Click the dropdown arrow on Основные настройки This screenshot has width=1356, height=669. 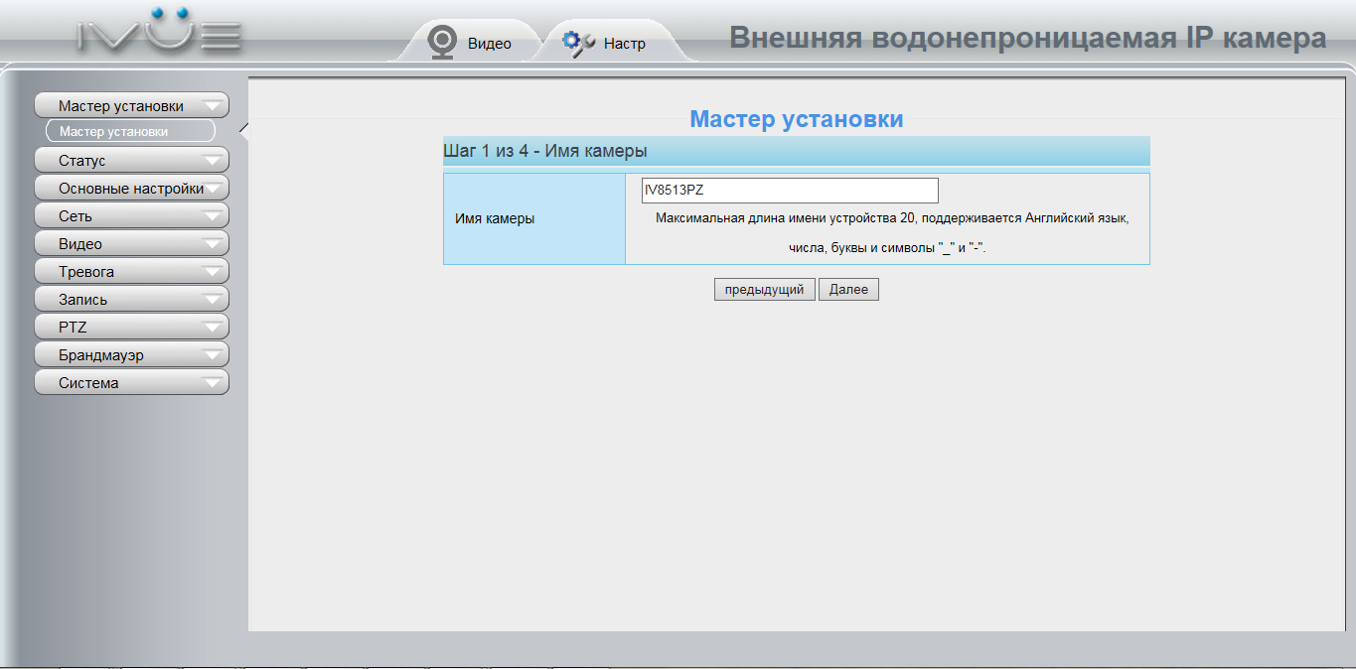coord(213,188)
